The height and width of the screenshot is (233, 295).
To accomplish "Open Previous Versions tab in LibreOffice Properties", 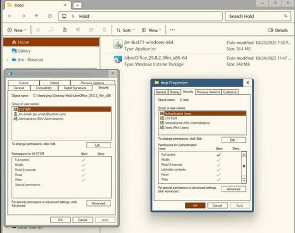I will (92, 83).
